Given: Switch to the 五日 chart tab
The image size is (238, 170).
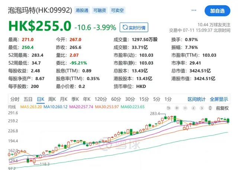Looking at the screenshot, I should pyautogui.click(x=28, y=99).
